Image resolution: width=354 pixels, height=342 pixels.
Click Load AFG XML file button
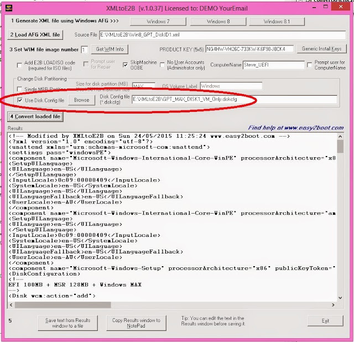pyautogui.click(x=35, y=35)
